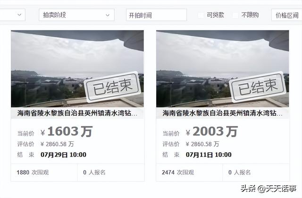The height and width of the screenshot is (198, 302).
Task: Click the 07月29日 10:00 end time
Action: (x=63, y=155)
